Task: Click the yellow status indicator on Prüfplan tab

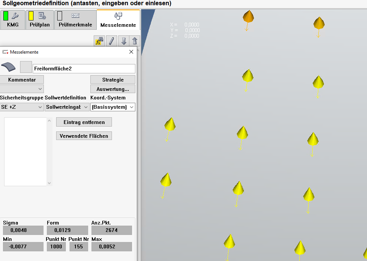Action: (31, 16)
